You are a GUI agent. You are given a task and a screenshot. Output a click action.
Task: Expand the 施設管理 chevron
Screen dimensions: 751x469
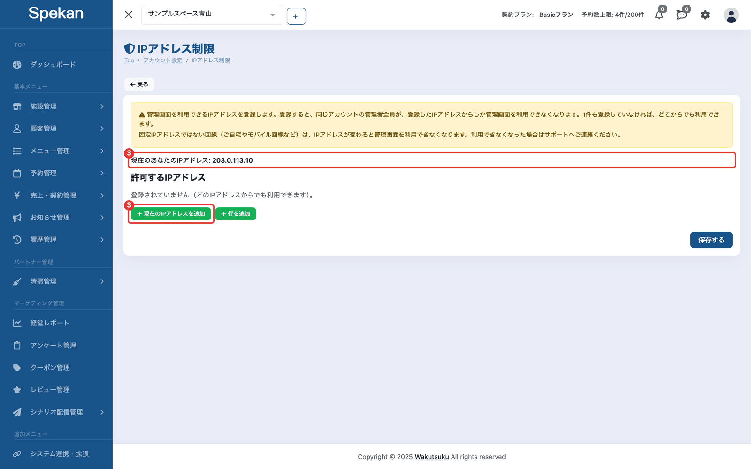[102, 106]
